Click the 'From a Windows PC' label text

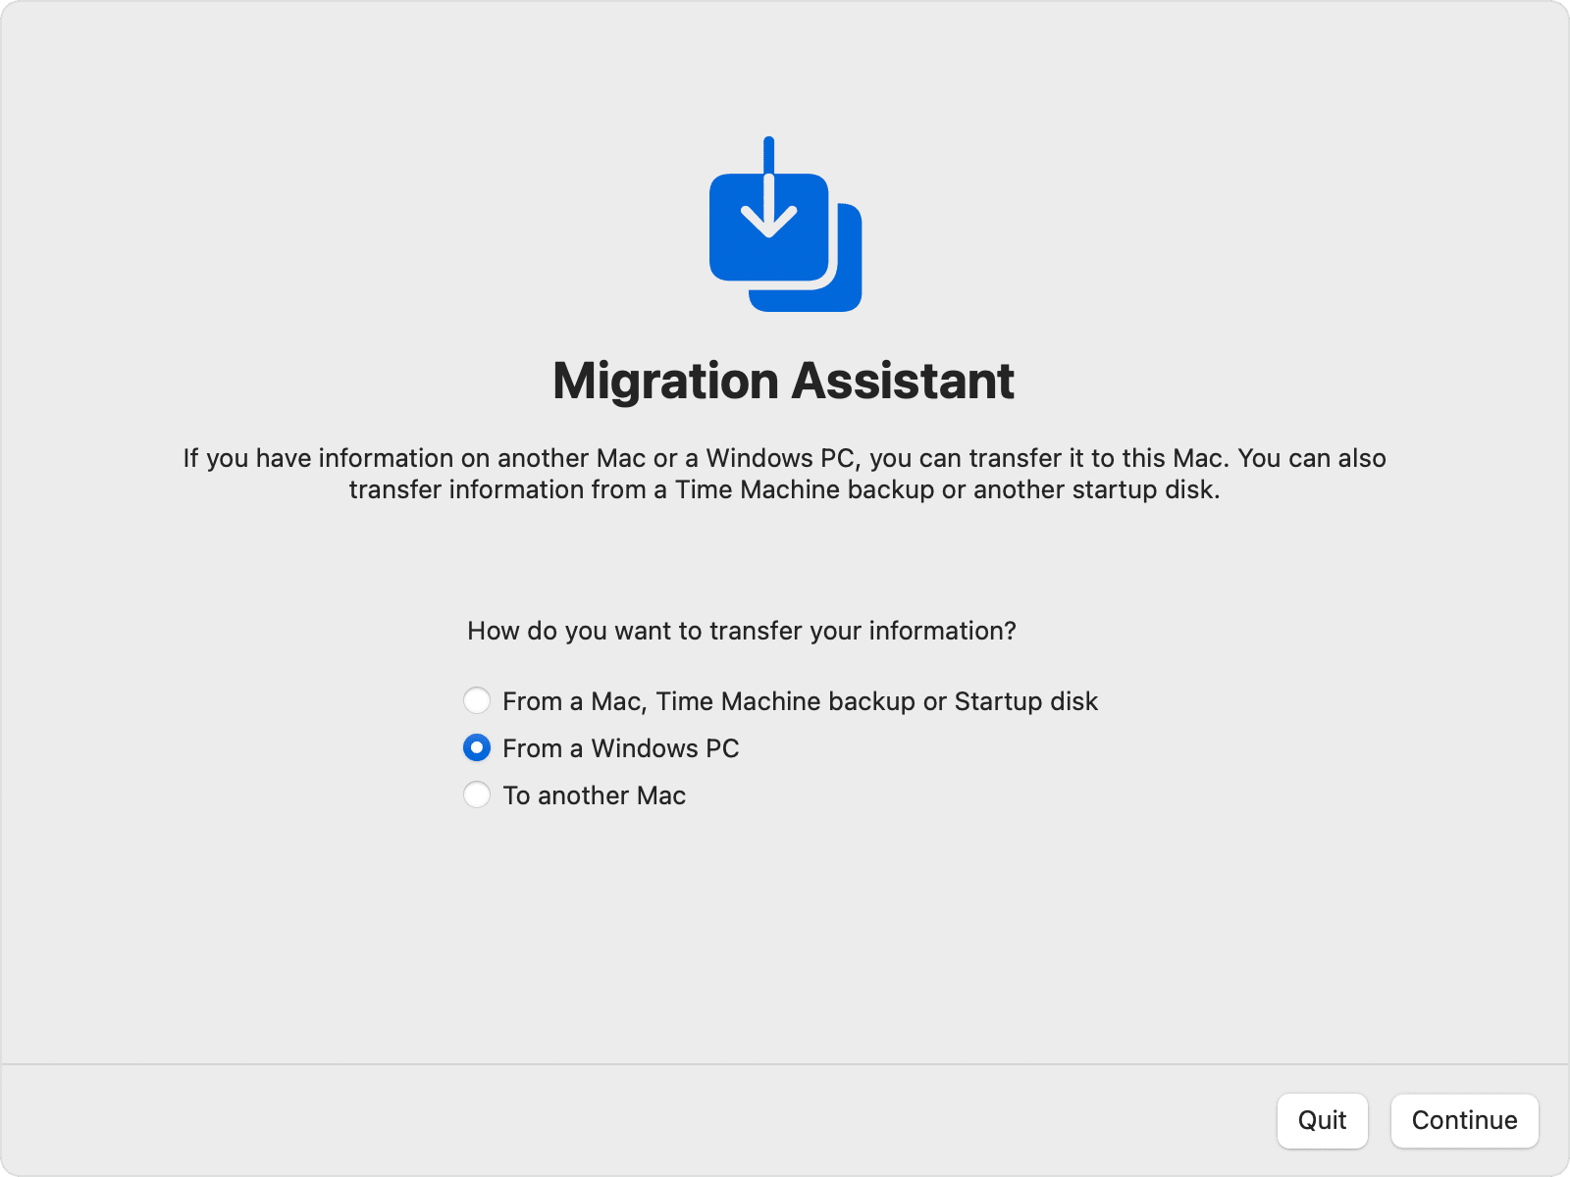pyautogui.click(x=621, y=747)
